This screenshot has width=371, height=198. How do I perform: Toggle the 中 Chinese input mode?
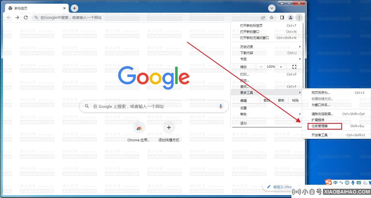(x=335, y=183)
